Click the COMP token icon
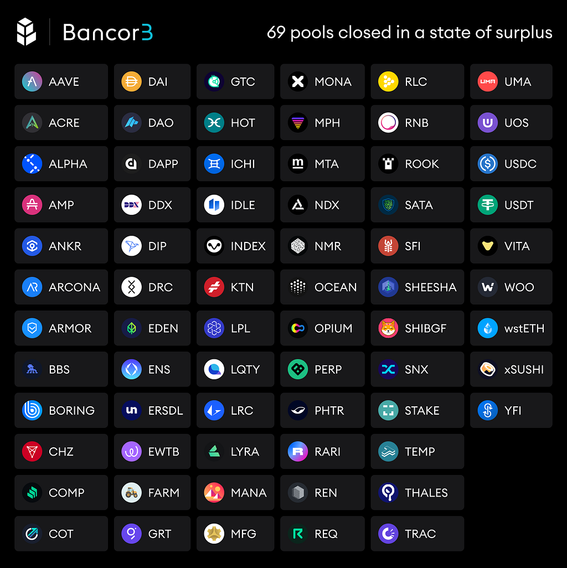567x568 pixels. (32, 493)
